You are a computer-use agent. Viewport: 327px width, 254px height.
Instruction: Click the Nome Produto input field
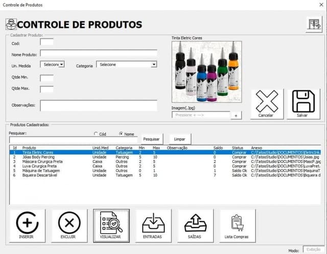coord(99,53)
